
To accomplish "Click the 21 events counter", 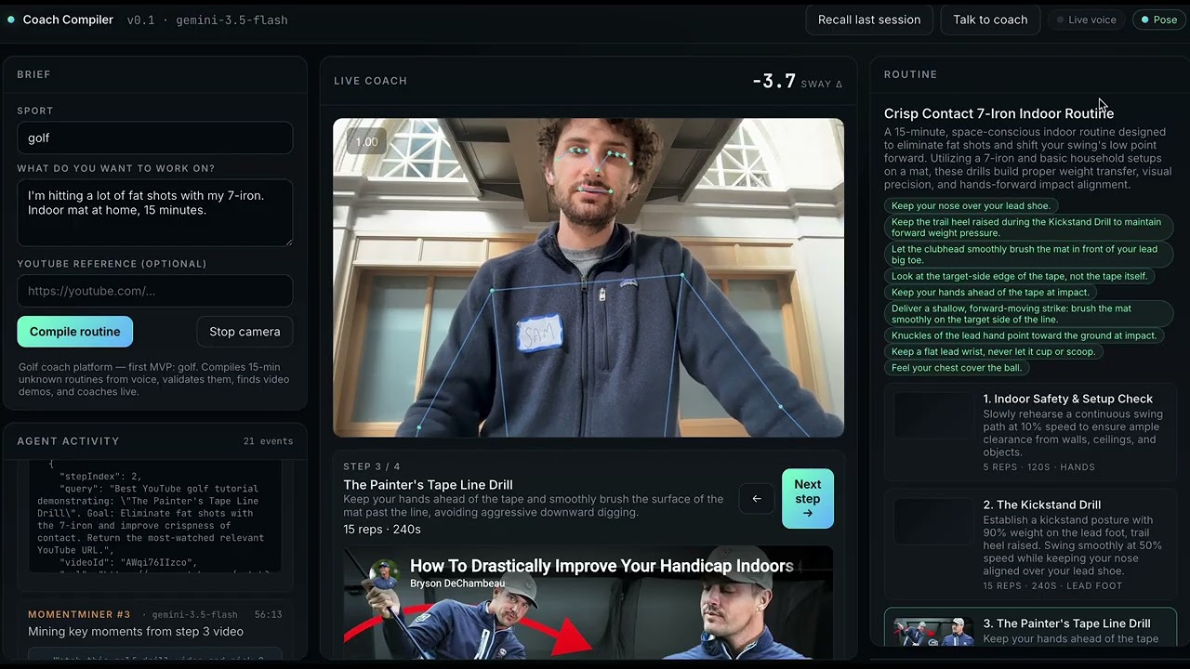I will click(268, 441).
